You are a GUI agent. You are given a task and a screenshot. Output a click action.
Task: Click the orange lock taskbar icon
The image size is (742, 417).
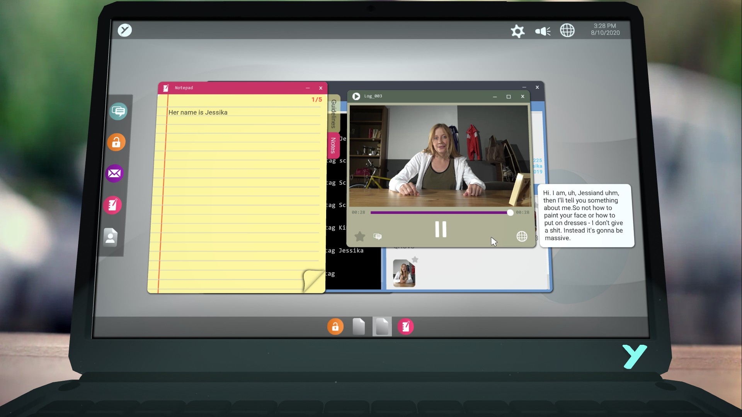(x=335, y=327)
